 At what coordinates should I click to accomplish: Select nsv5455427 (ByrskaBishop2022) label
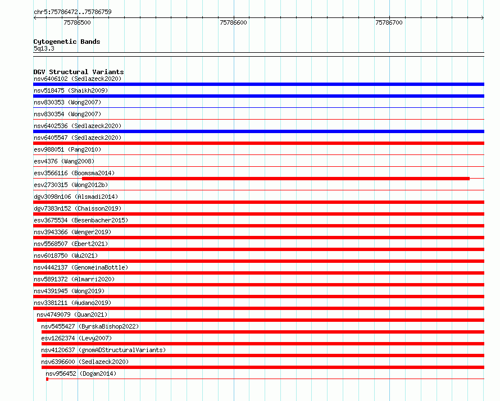pos(90,326)
